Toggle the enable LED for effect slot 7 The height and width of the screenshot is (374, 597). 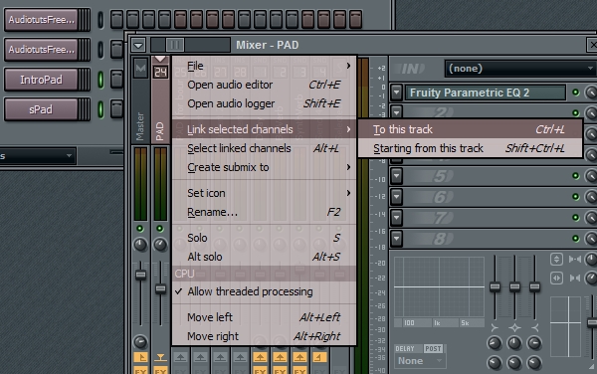pos(576,218)
